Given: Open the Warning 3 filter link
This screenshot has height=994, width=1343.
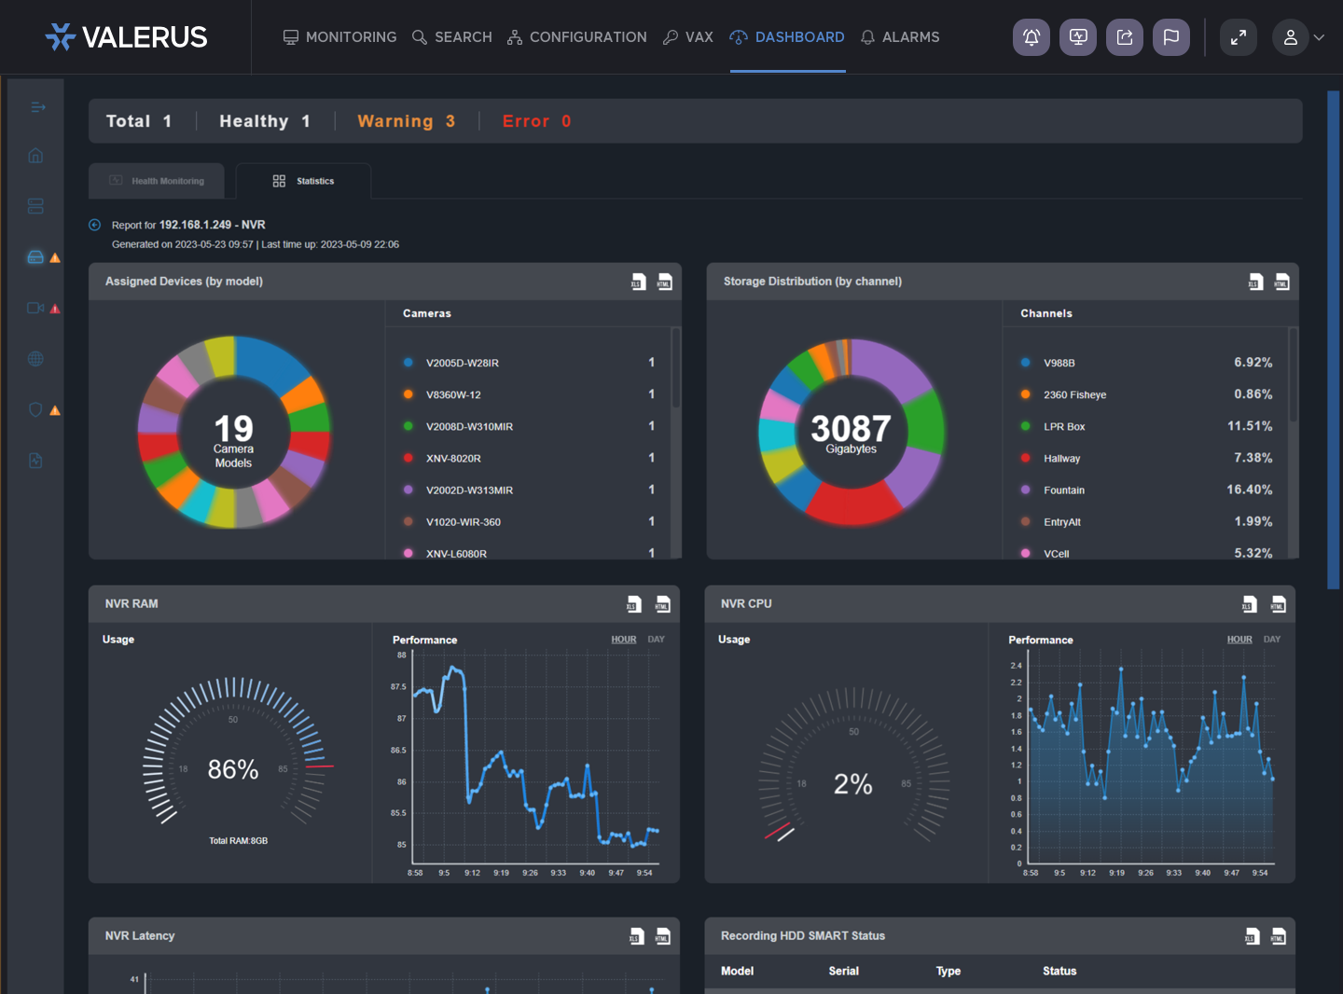Looking at the screenshot, I should tap(406, 120).
